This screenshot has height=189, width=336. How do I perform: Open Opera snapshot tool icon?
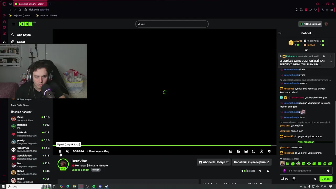click(301, 10)
